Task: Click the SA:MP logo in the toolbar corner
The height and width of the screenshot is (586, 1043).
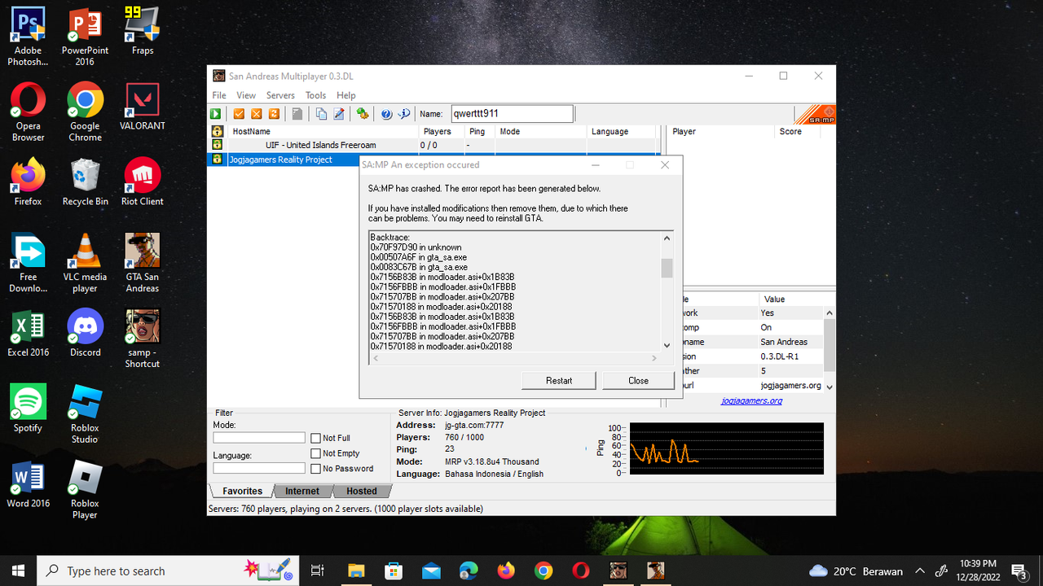Action: [x=814, y=115]
